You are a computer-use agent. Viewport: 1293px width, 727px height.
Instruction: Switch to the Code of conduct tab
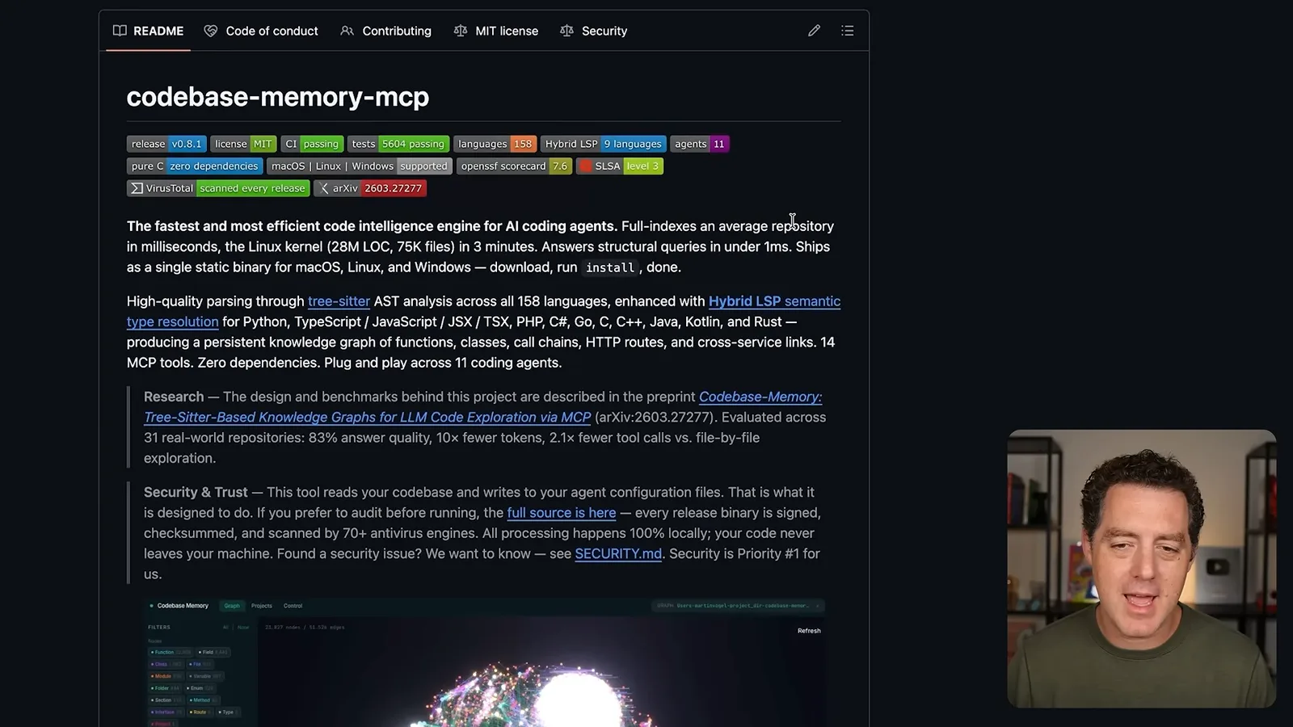coord(261,31)
